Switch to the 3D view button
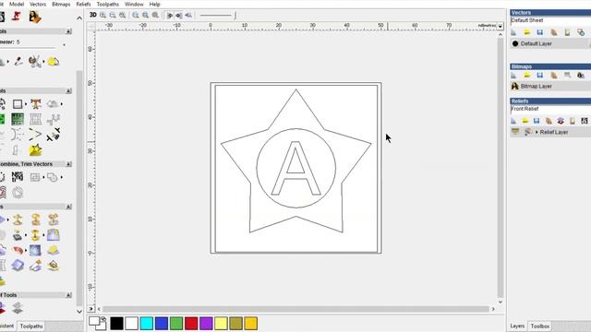This screenshot has height=332, width=591. 92,15
